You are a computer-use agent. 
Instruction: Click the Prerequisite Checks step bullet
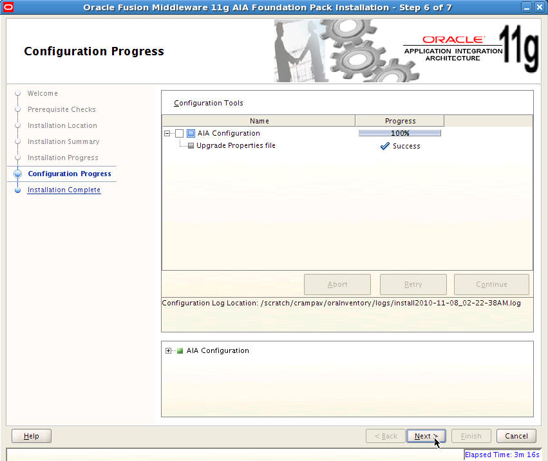tap(17, 109)
